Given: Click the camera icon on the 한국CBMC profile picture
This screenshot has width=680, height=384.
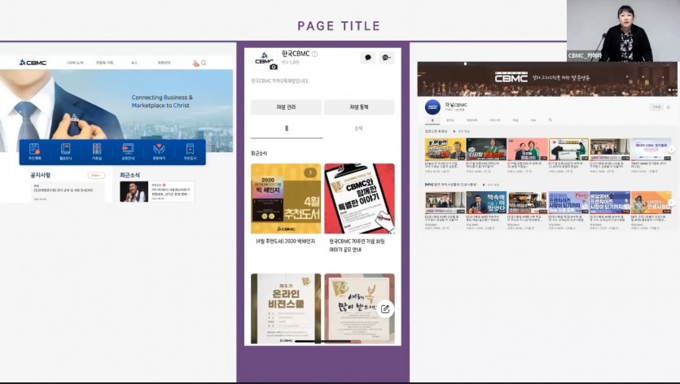Looking at the screenshot, I should coord(273,67).
